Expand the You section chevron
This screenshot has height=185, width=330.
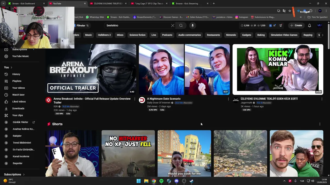click(x=11, y=67)
